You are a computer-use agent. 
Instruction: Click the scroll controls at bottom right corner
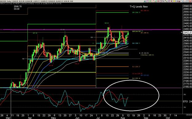coord(189,115)
